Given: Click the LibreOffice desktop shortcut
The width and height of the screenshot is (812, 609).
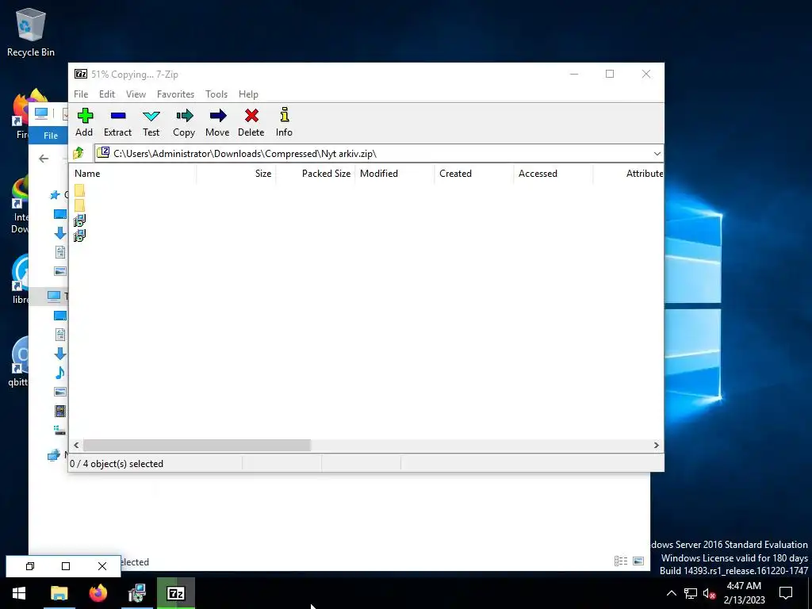Looking at the screenshot, I should 21,280.
